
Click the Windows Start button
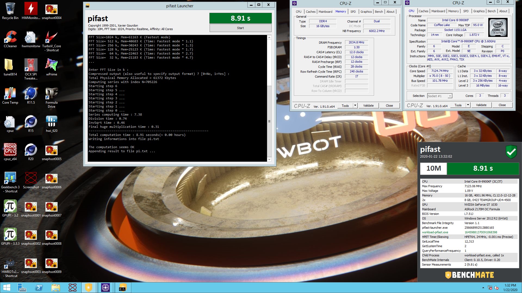(x=7, y=288)
